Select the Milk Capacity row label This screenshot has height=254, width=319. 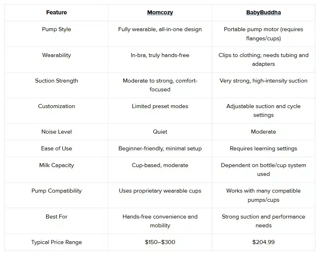coord(56,165)
